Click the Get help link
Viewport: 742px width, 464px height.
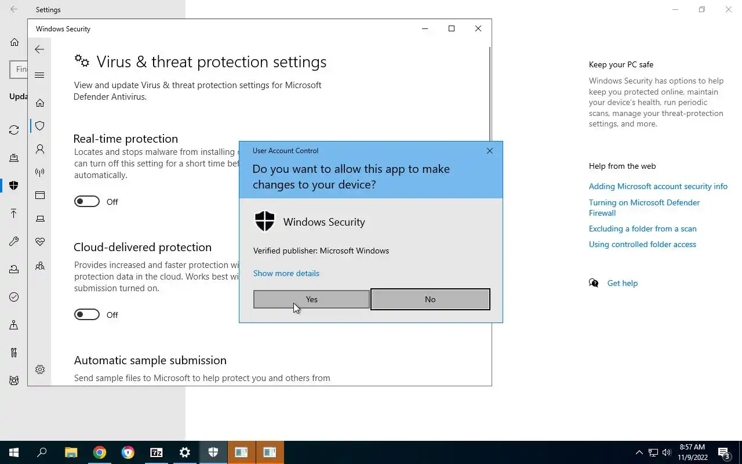click(622, 283)
